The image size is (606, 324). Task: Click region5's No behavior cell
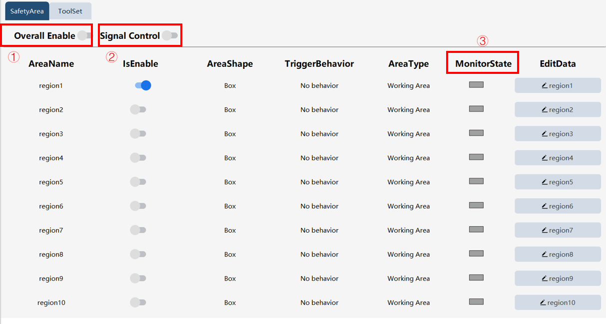319,182
